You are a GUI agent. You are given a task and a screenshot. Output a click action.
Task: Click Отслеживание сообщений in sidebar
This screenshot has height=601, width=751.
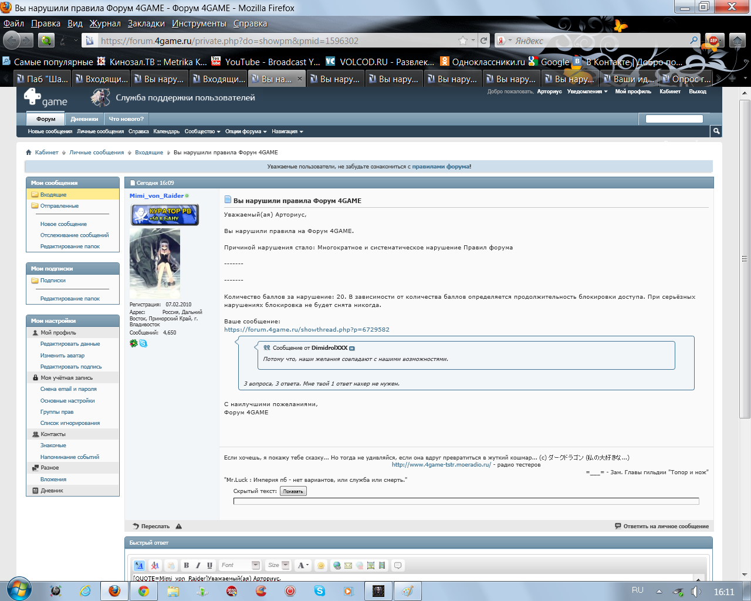[75, 235]
